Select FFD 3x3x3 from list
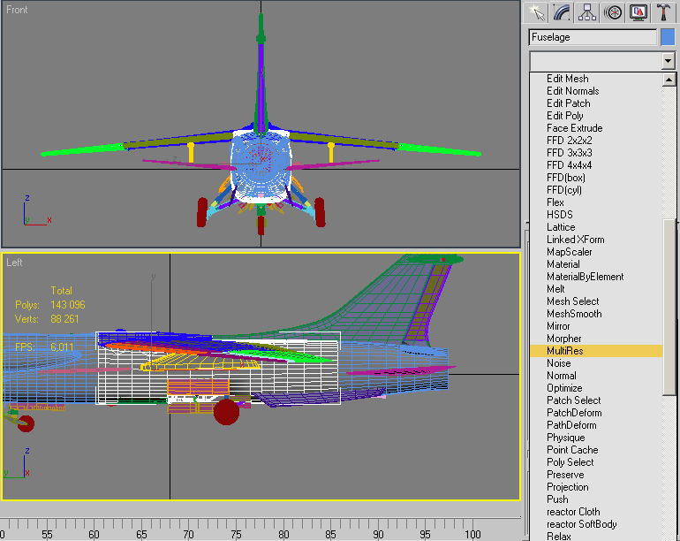 570,153
